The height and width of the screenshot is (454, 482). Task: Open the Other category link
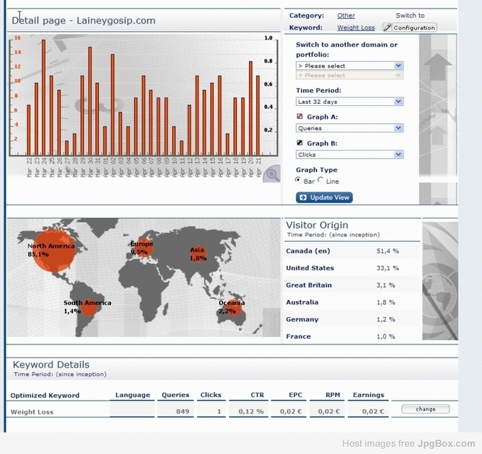(346, 15)
